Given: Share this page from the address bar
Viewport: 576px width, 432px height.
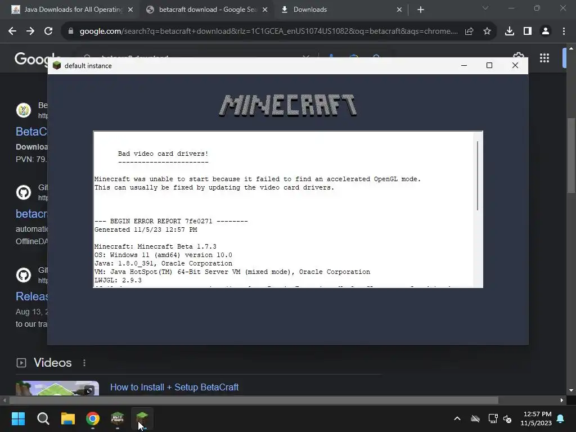Looking at the screenshot, I should (x=469, y=31).
